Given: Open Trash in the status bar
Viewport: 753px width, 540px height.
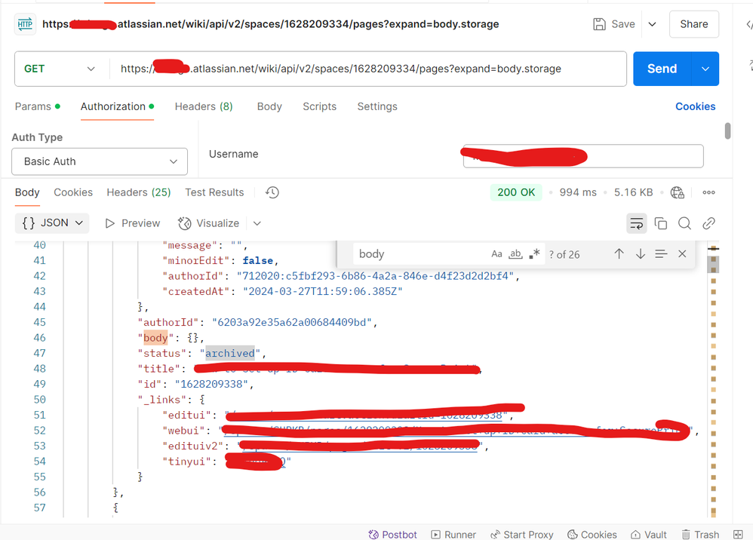Looking at the screenshot, I should tap(700, 534).
